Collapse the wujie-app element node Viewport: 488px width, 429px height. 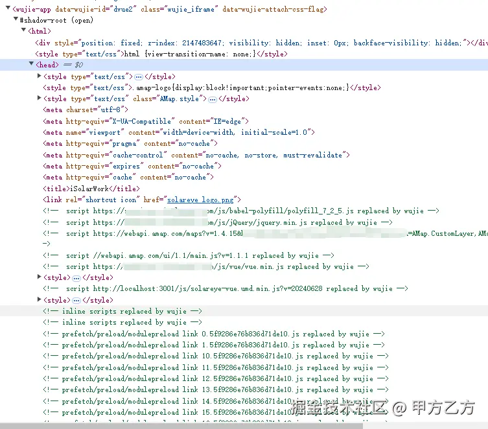click(x=7, y=10)
